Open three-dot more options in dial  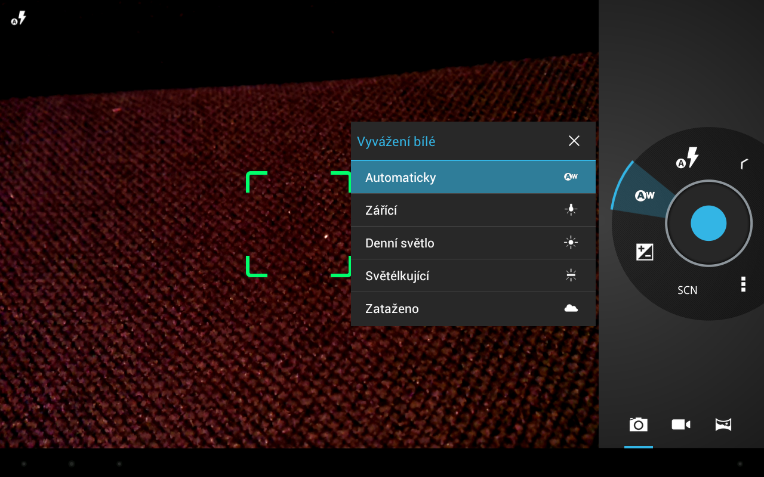pos(743,284)
